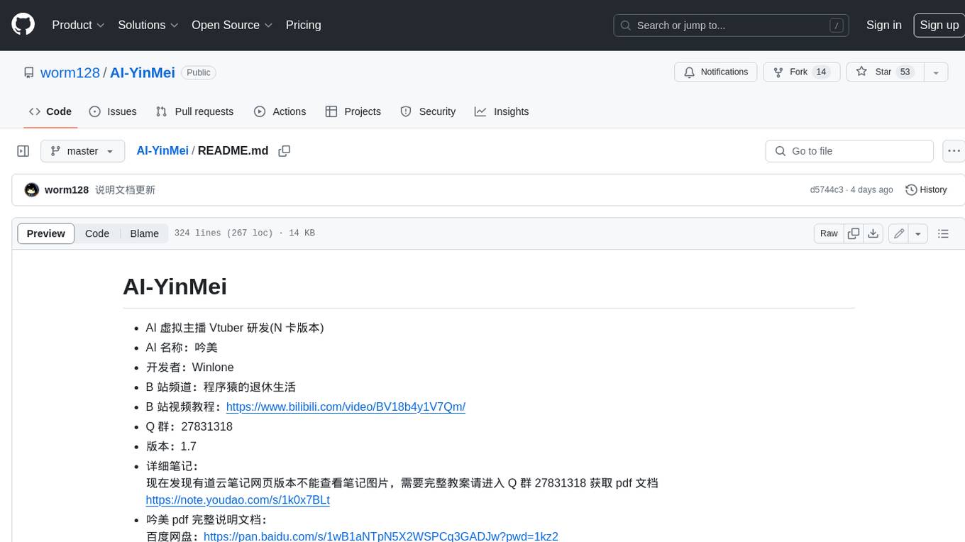This screenshot has height=542, width=965.
Task: Open the Sign up page
Action: tap(939, 25)
